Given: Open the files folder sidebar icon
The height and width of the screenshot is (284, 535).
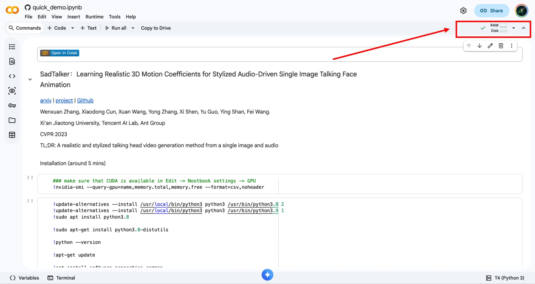Looking at the screenshot, I should pyautogui.click(x=12, y=120).
